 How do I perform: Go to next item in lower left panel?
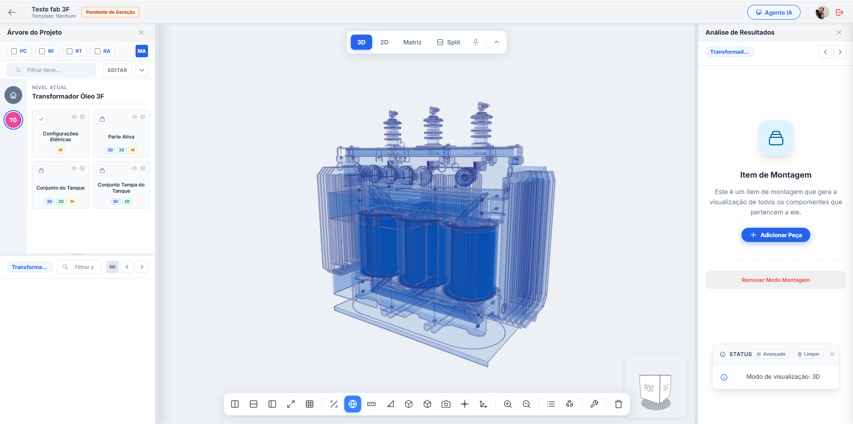click(142, 267)
